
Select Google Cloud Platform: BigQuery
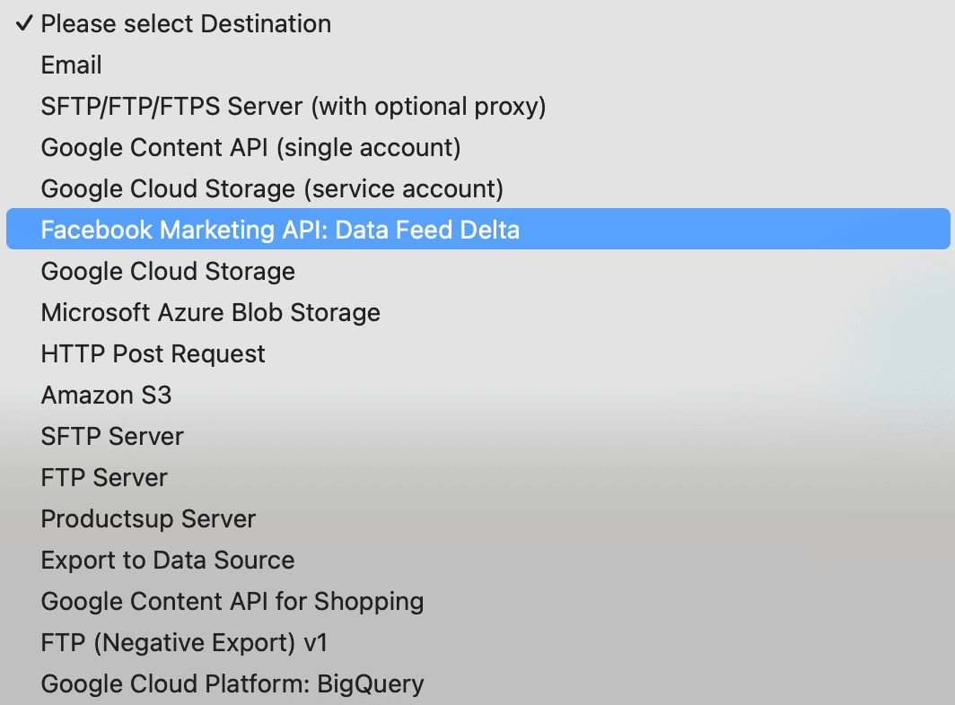pyautogui.click(x=478, y=684)
